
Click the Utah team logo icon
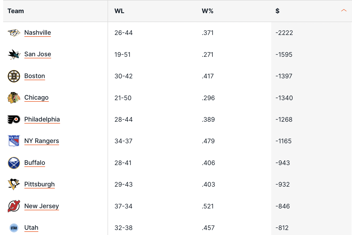14,228
